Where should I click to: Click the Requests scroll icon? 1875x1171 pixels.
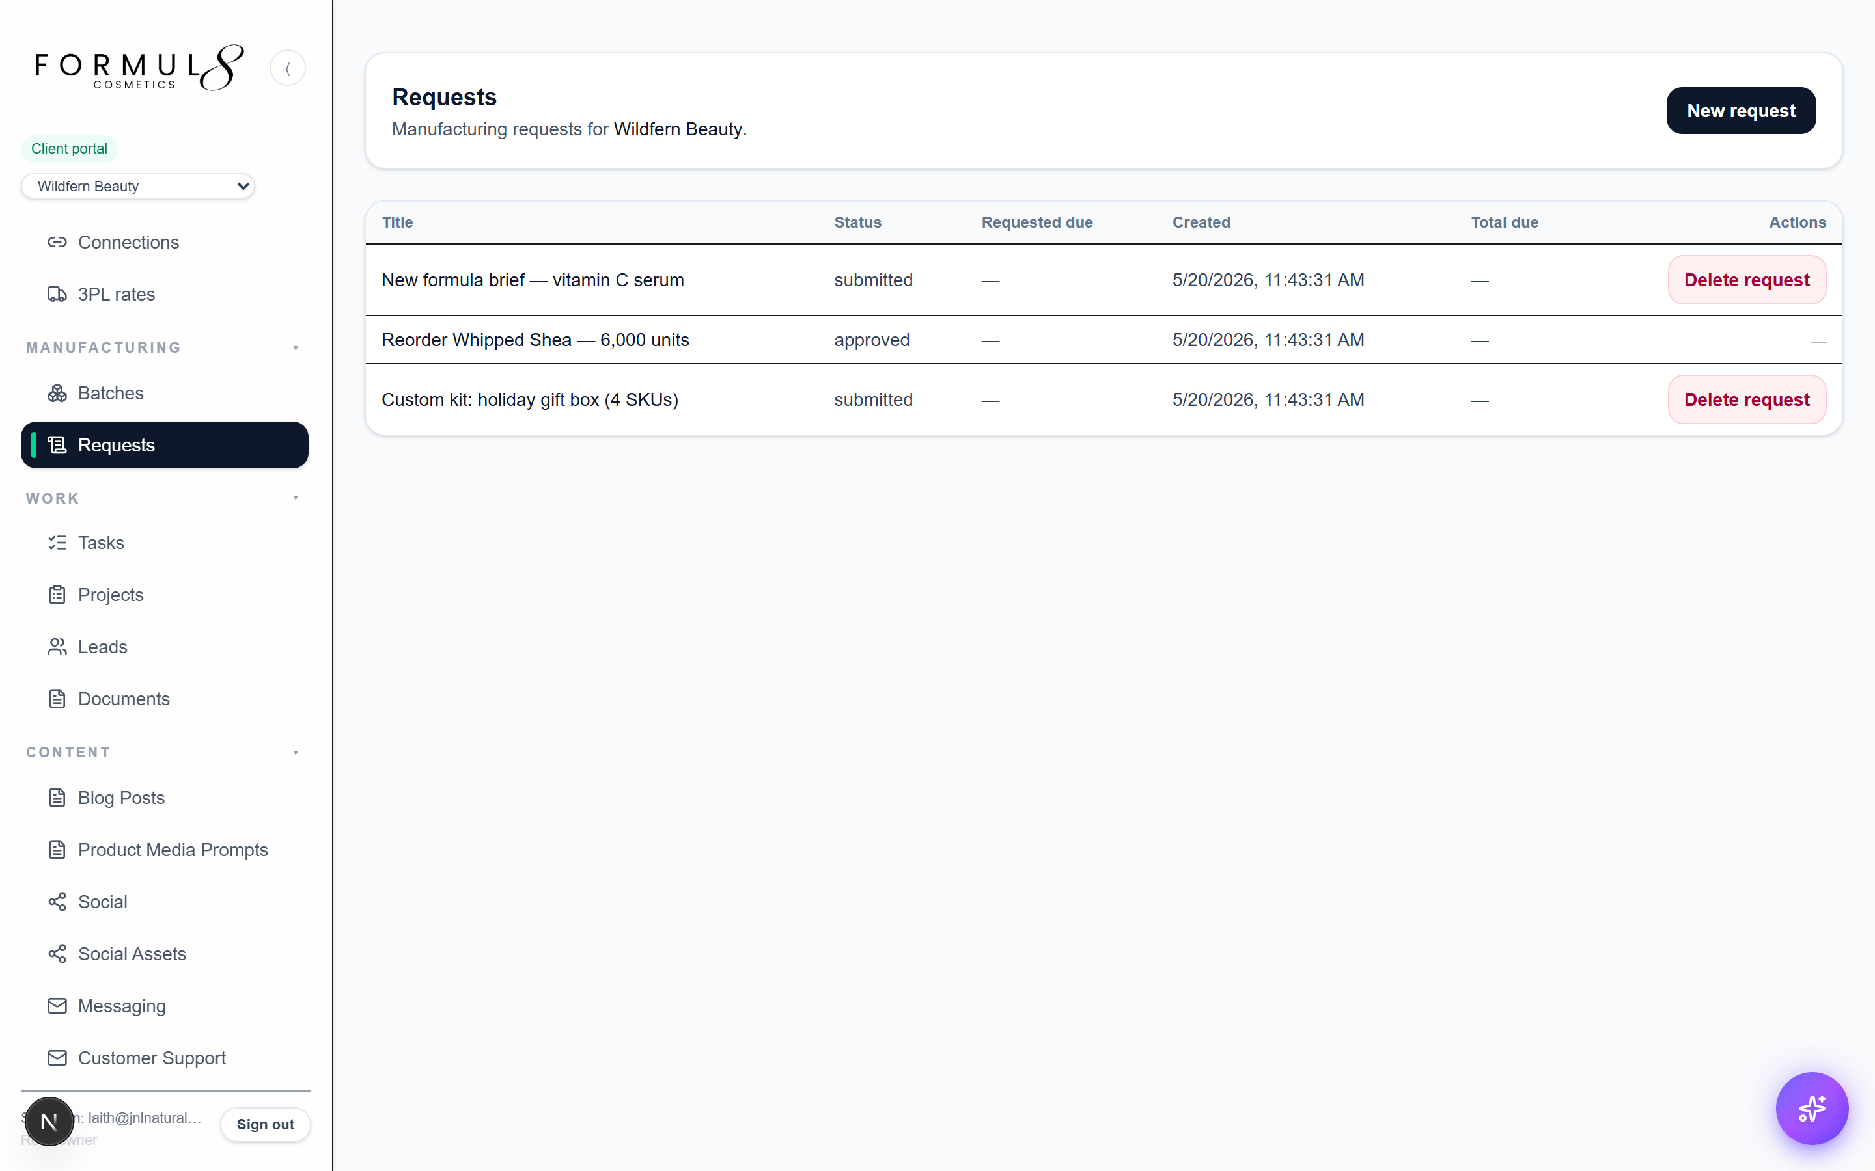point(57,446)
